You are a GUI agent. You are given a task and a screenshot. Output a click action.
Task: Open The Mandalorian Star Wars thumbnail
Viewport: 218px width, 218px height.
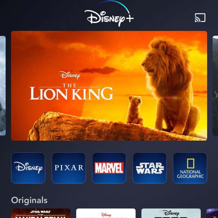click(40, 213)
